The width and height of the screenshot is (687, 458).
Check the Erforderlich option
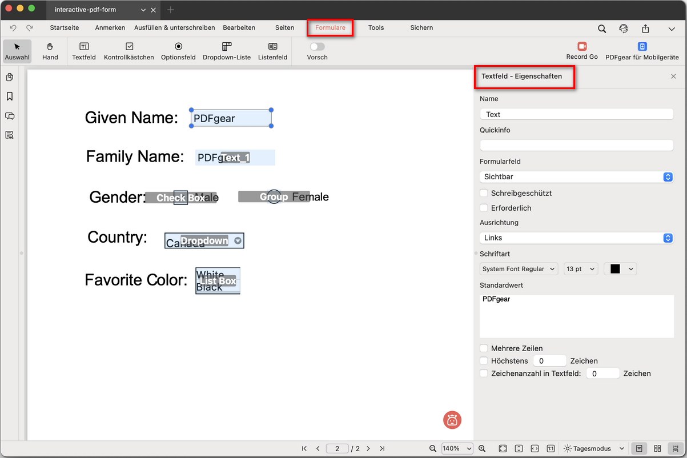point(484,208)
